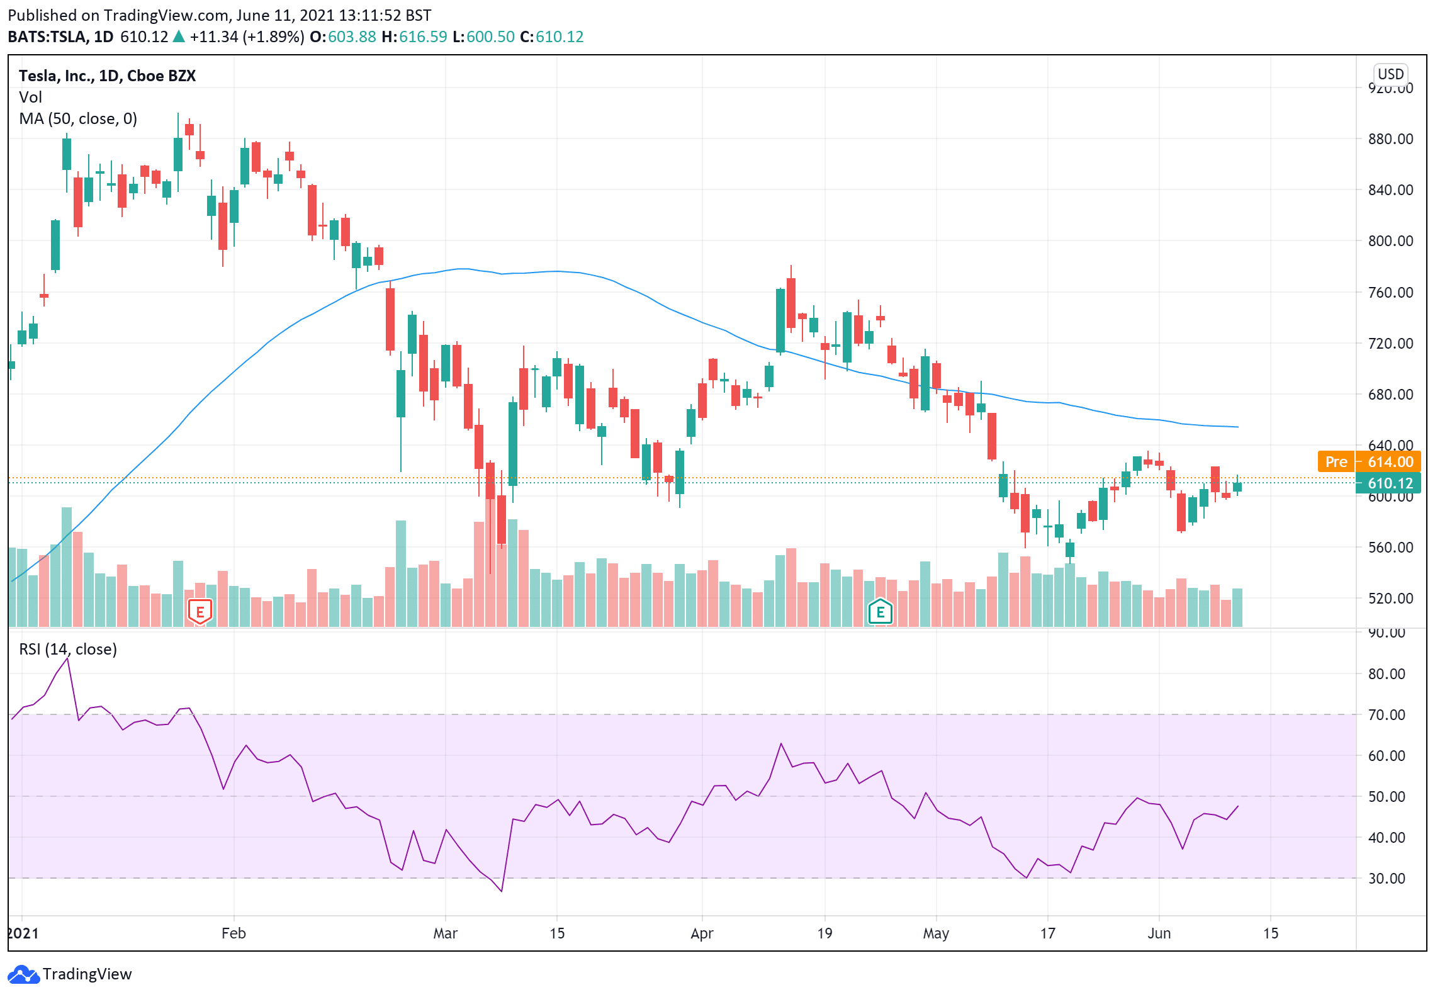Click the Feb date axis label
Image resolution: width=1435 pixels, height=997 pixels.
click(x=234, y=933)
